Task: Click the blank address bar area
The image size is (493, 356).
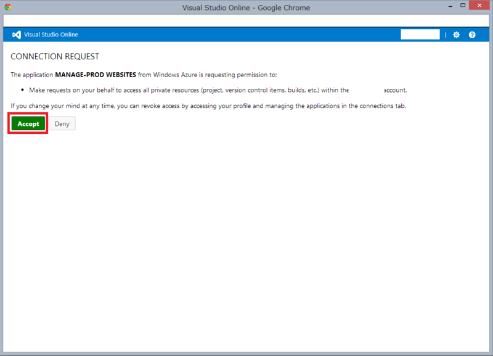Action: 246,21
